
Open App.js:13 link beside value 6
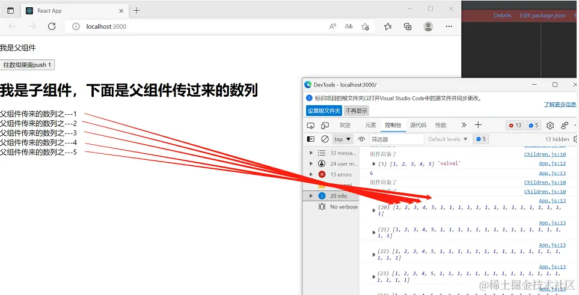552,173
